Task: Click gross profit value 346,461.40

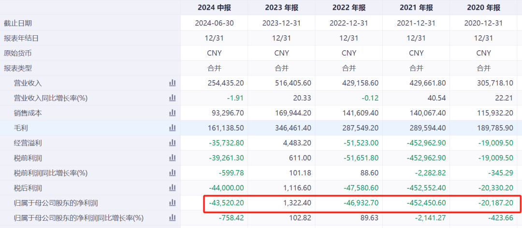Action: (293, 128)
